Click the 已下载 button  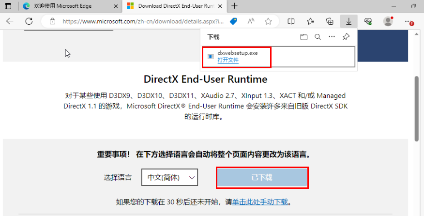pos(262,178)
